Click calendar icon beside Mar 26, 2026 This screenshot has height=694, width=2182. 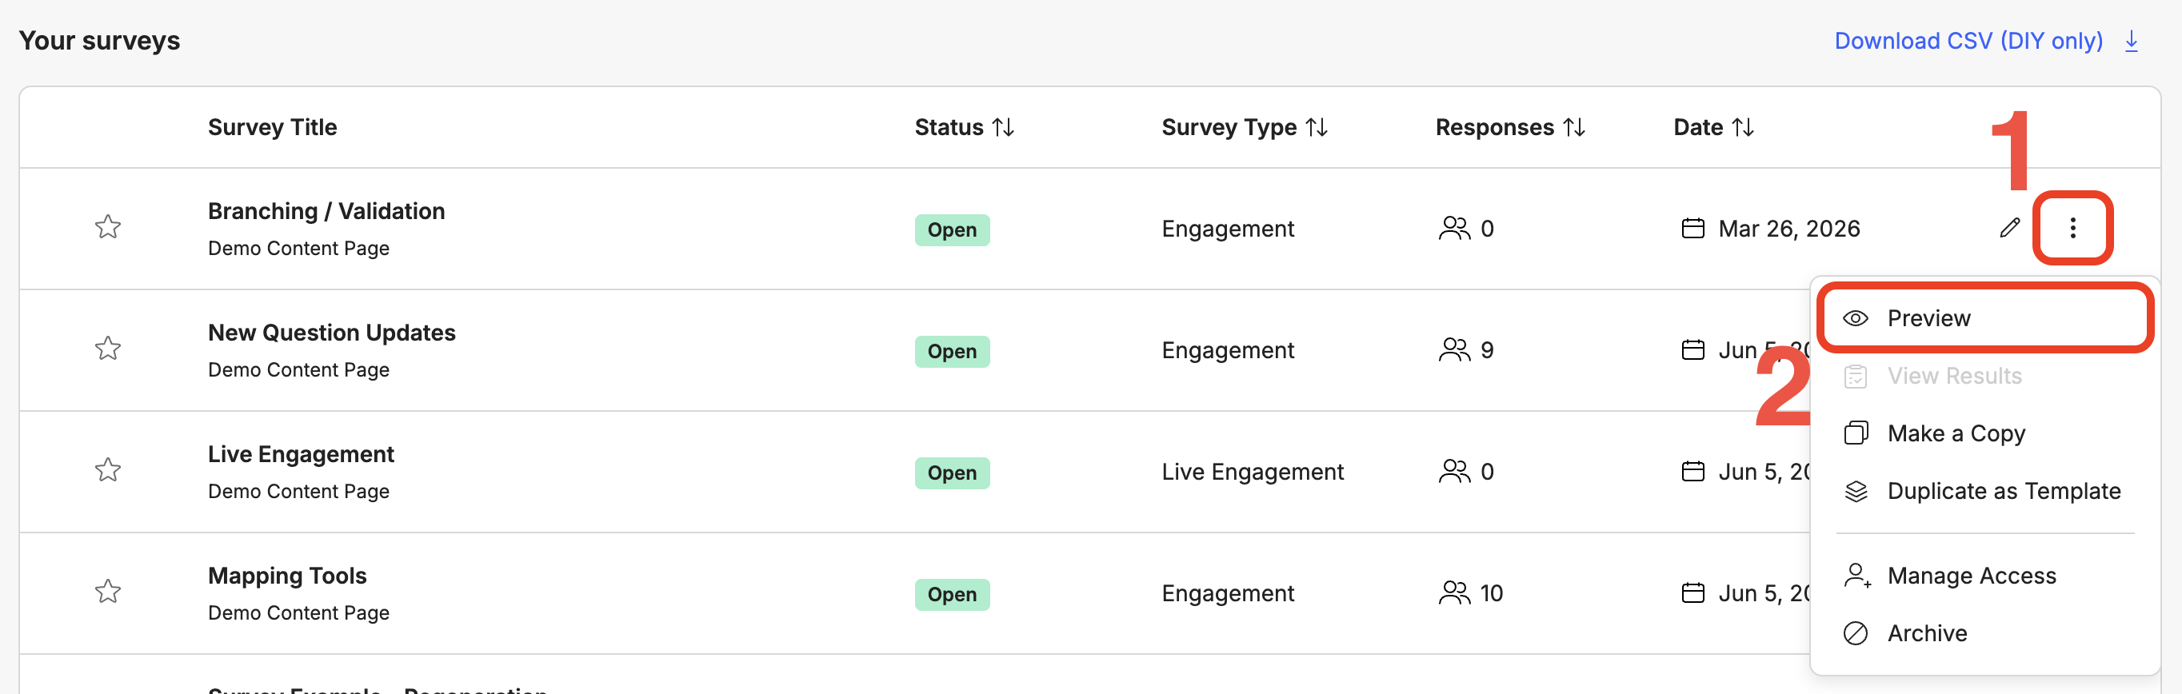pos(1692,229)
